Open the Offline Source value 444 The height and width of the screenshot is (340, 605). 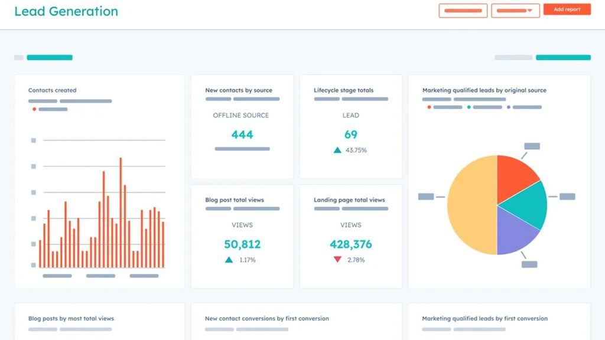pyautogui.click(x=242, y=135)
